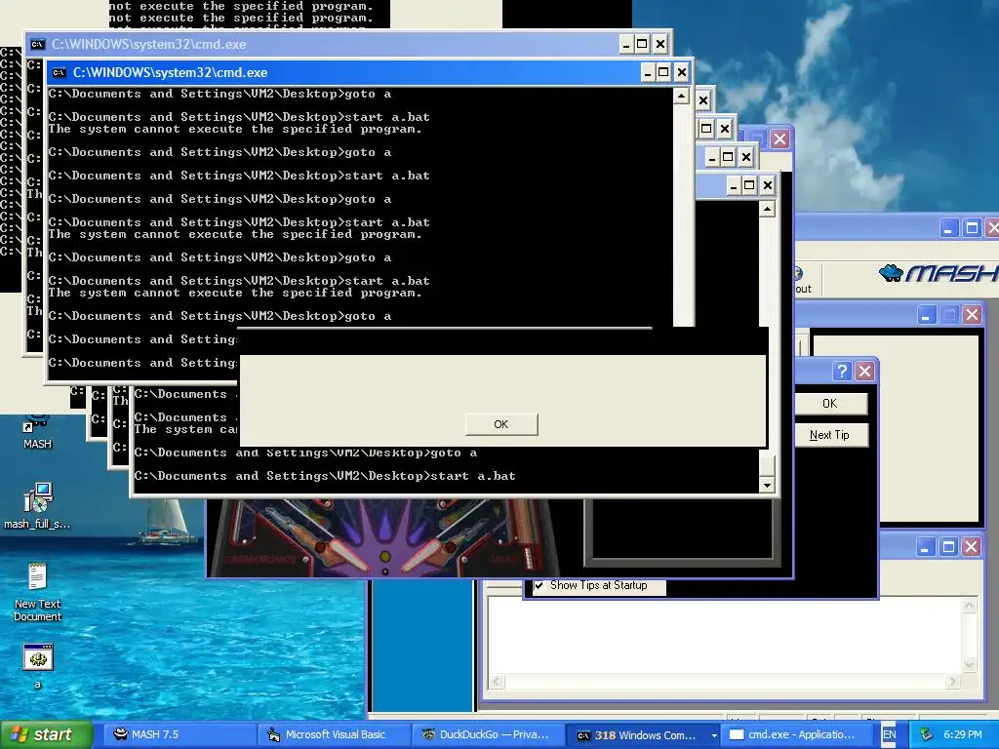
Task: Minimize the upper MASH child window
Action: [926, 315]
